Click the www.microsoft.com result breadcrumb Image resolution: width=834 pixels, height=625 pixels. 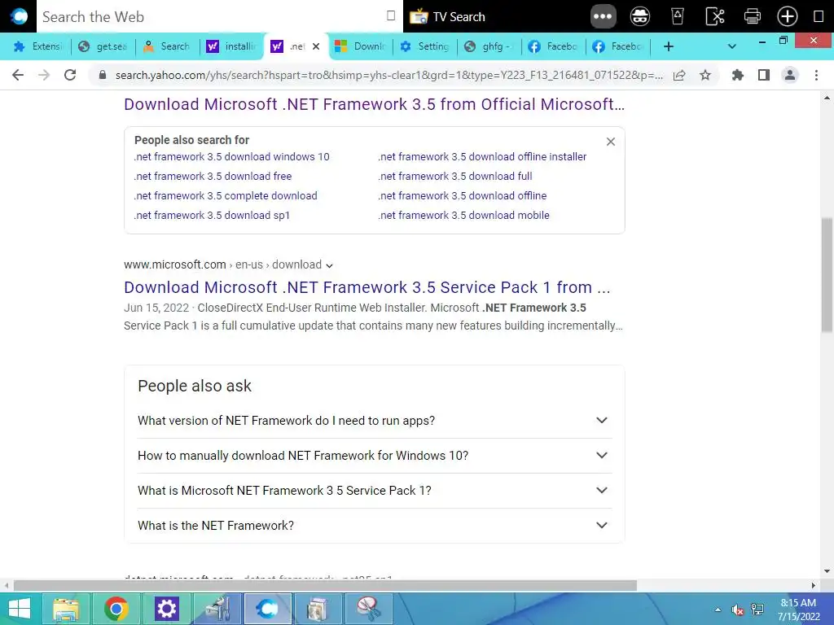point(223,264)
